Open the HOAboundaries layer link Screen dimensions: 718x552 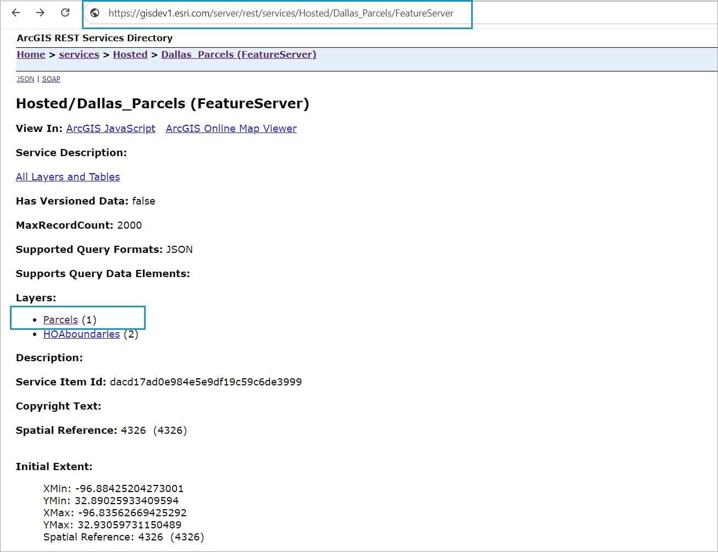tap(81, 334)
